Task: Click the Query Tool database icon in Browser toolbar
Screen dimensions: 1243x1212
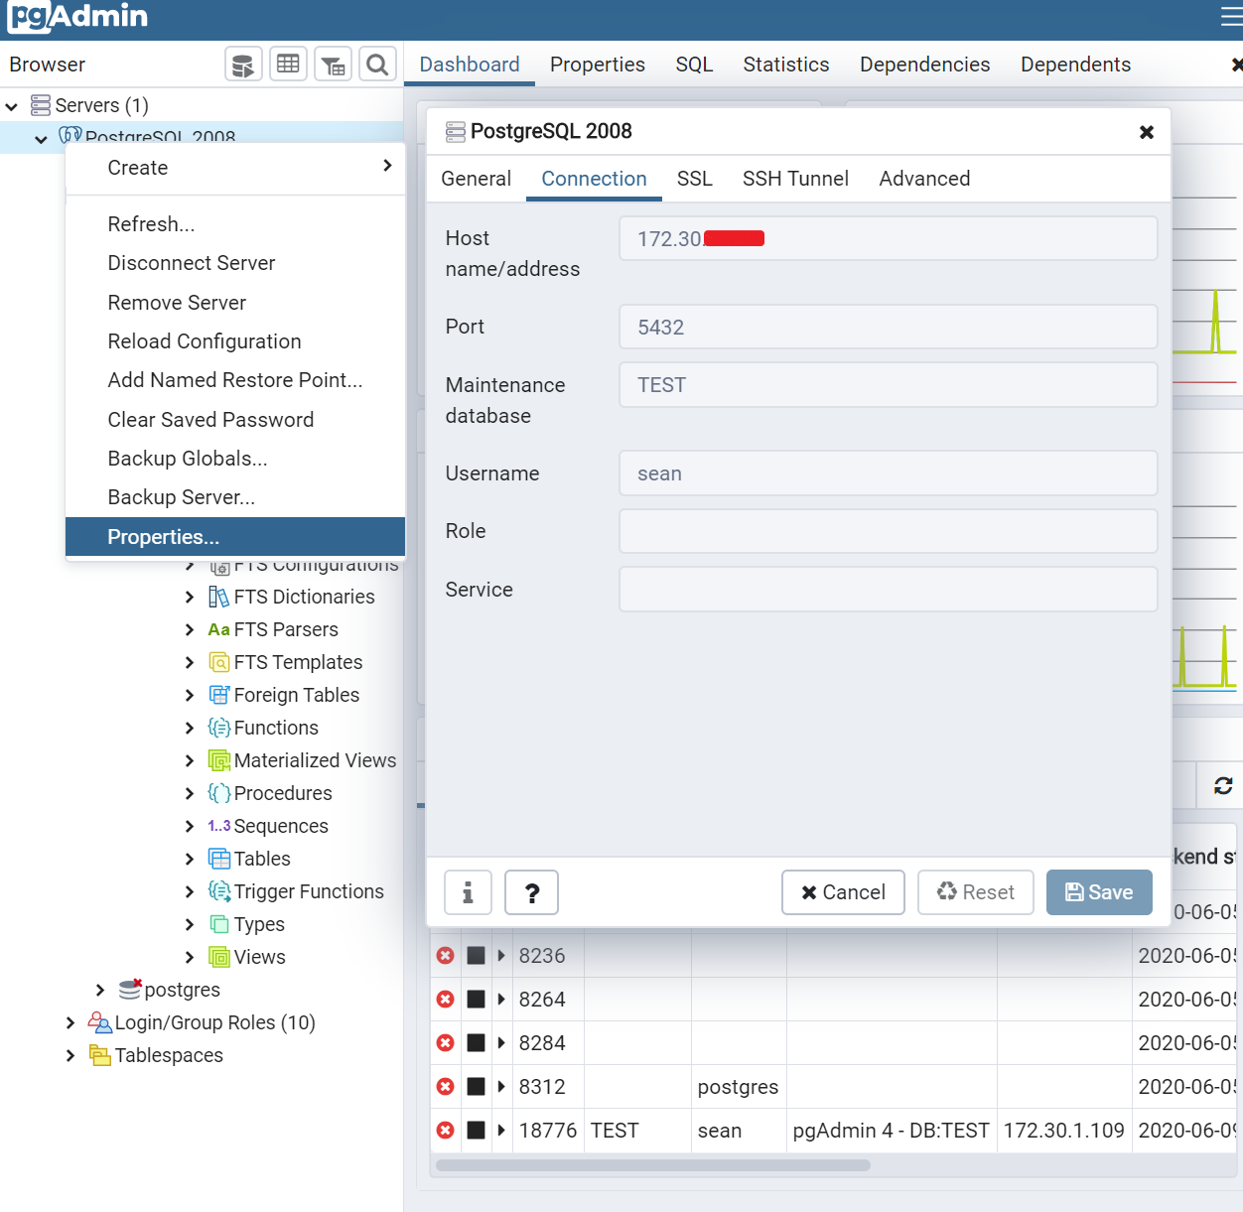Action: click(x=243, y=65)
